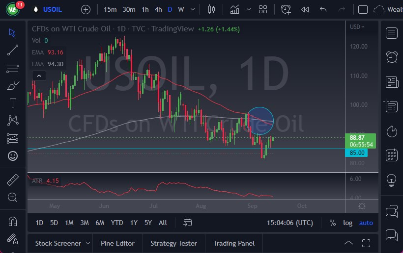Open candlestick chart style selector

coord(212,9)
